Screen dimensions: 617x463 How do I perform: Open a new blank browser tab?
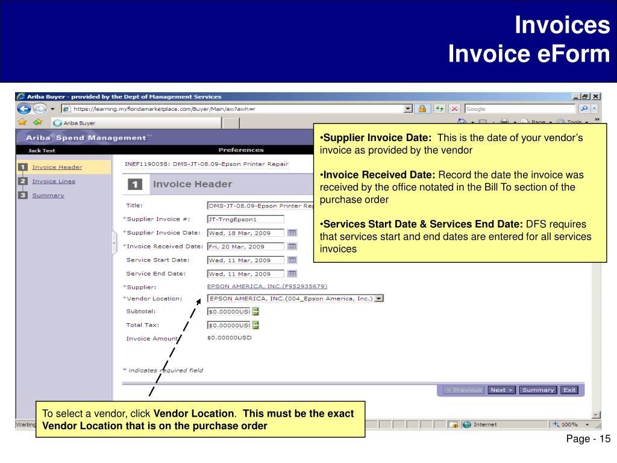pos(231,123)
